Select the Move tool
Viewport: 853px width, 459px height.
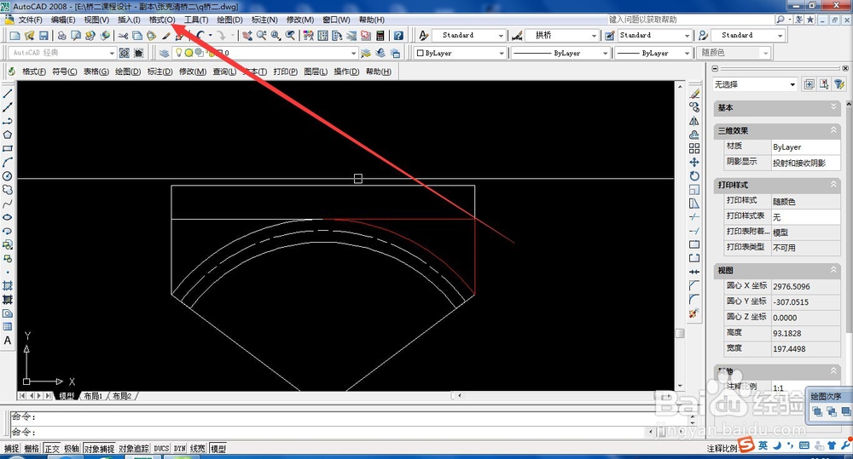click(x=694, y=162)
